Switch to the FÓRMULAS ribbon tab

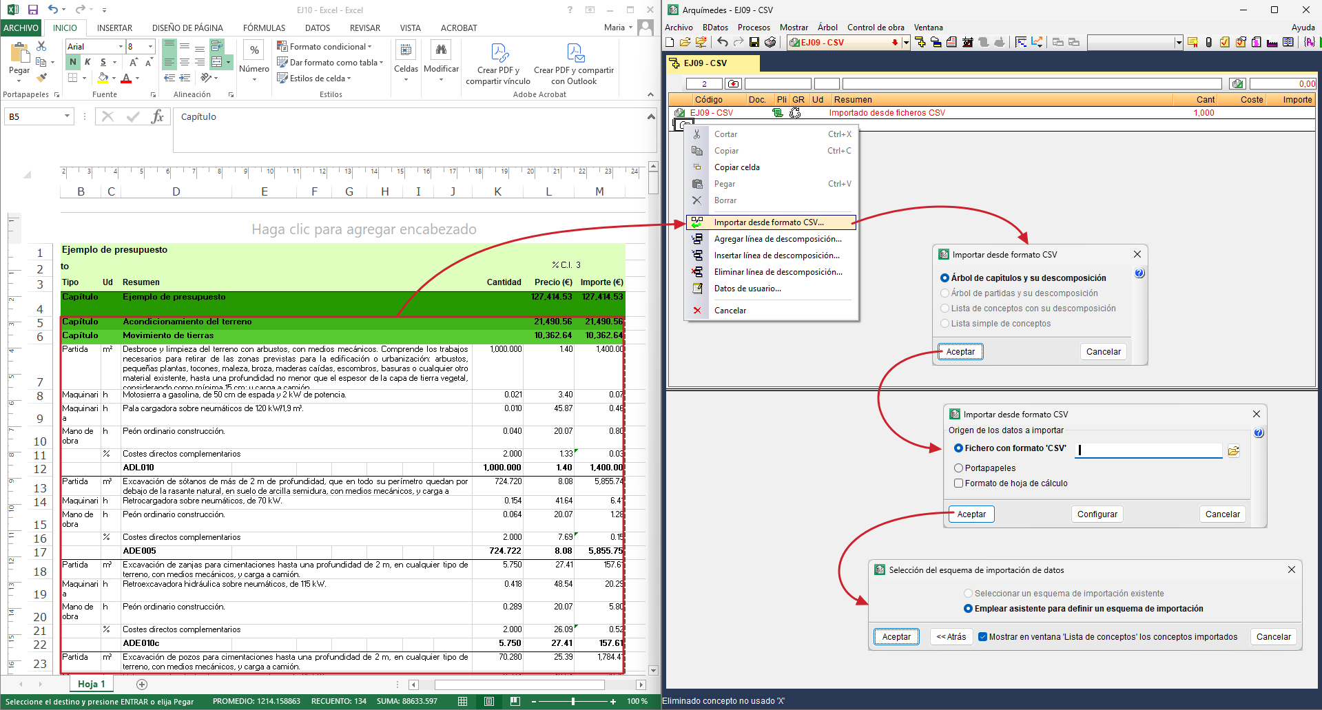point(264,28)
